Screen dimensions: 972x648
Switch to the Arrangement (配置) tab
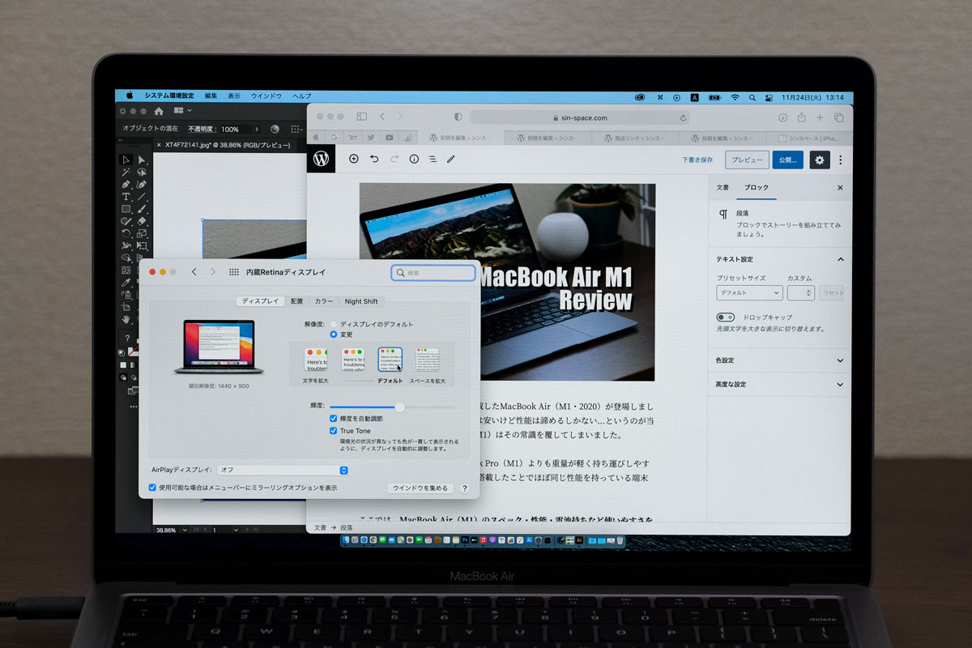pyautogui.click(x=296, y=301)
